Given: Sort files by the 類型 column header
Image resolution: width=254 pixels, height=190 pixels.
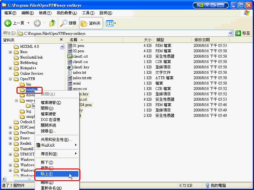Looking at the screenshot, I should pos(172,40).
